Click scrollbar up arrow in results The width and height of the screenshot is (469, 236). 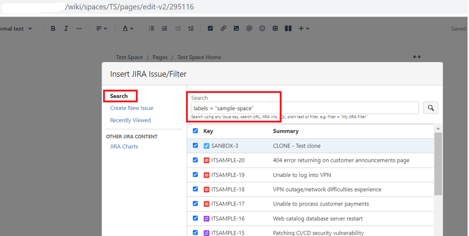438,128
